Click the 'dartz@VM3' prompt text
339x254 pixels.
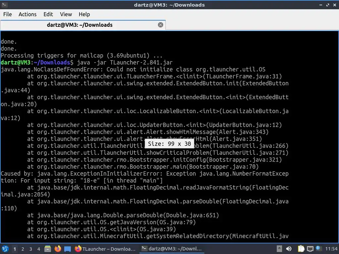pyautogui.click(x=15, y=63)
